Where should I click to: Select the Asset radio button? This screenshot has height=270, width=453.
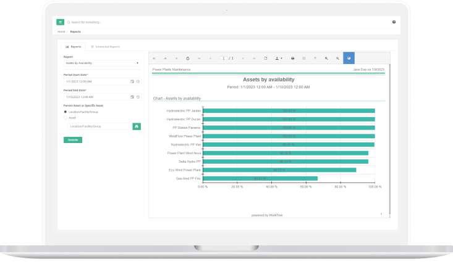coord(66,117)
